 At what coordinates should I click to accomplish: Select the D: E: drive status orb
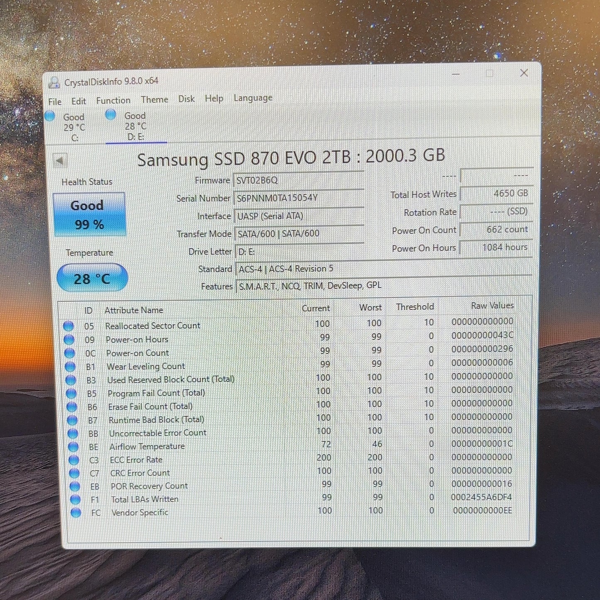tap(110, 114)
